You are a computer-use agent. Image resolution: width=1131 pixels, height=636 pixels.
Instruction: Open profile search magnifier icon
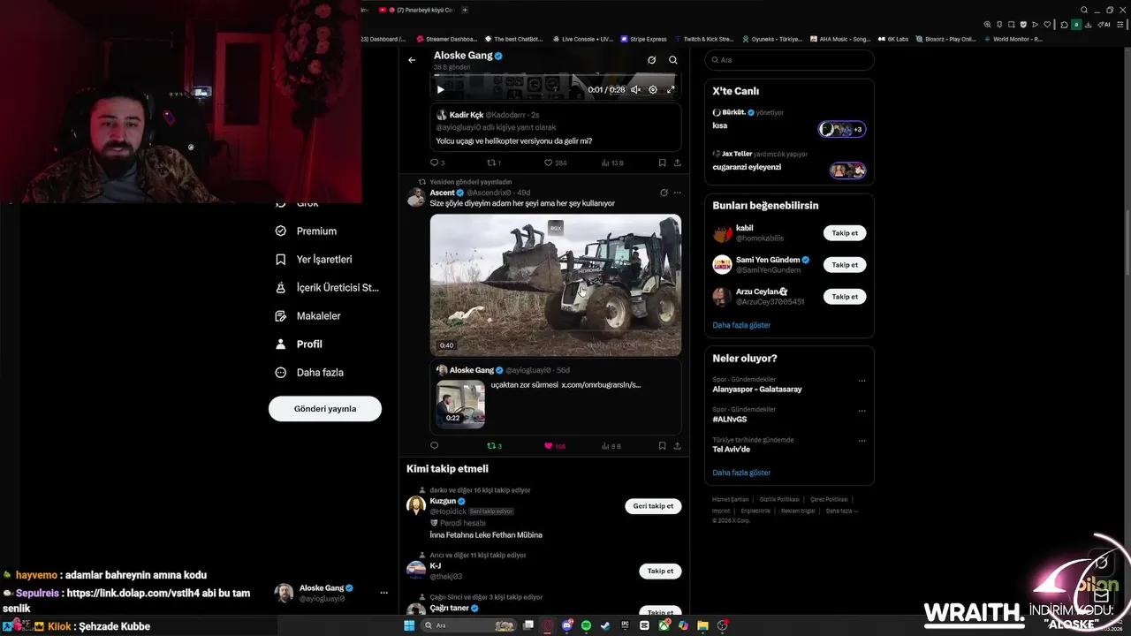point(673,60)
